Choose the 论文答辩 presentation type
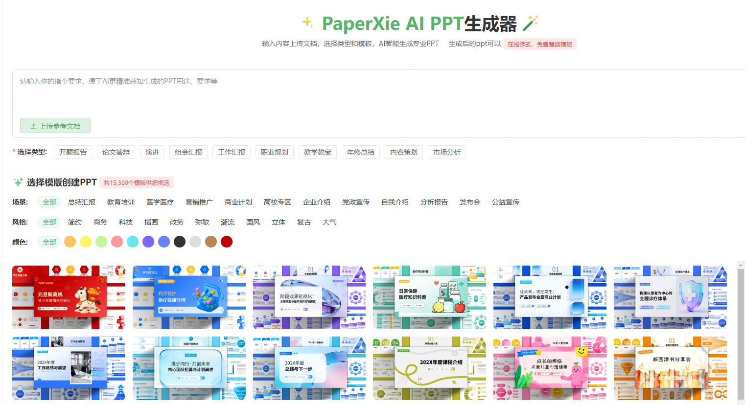 (116, 152)
